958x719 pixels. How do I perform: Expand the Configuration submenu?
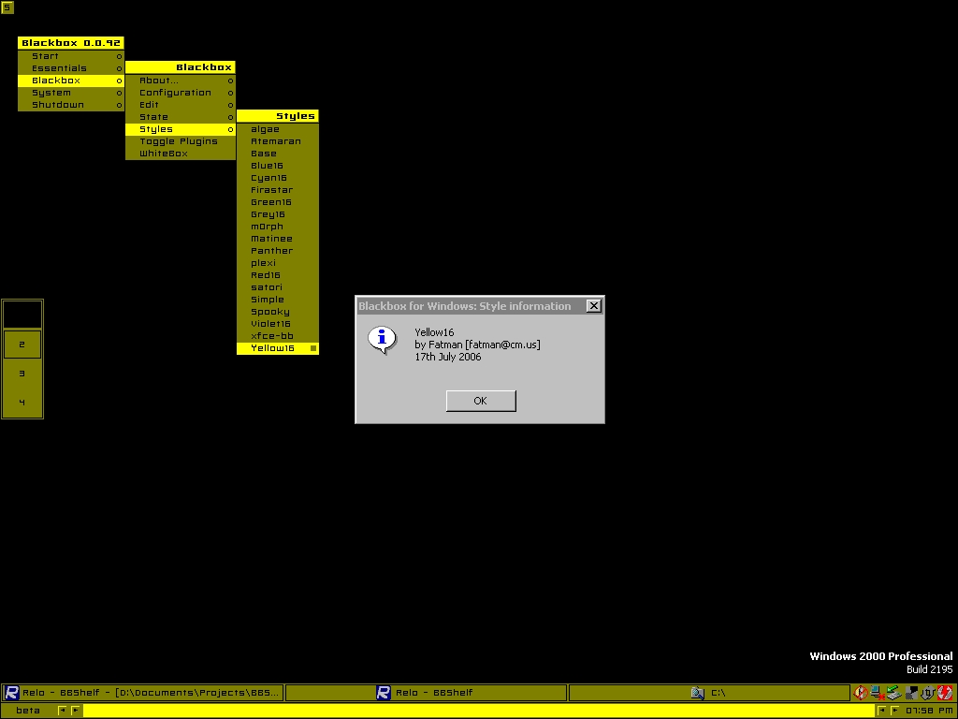(181, 93)
